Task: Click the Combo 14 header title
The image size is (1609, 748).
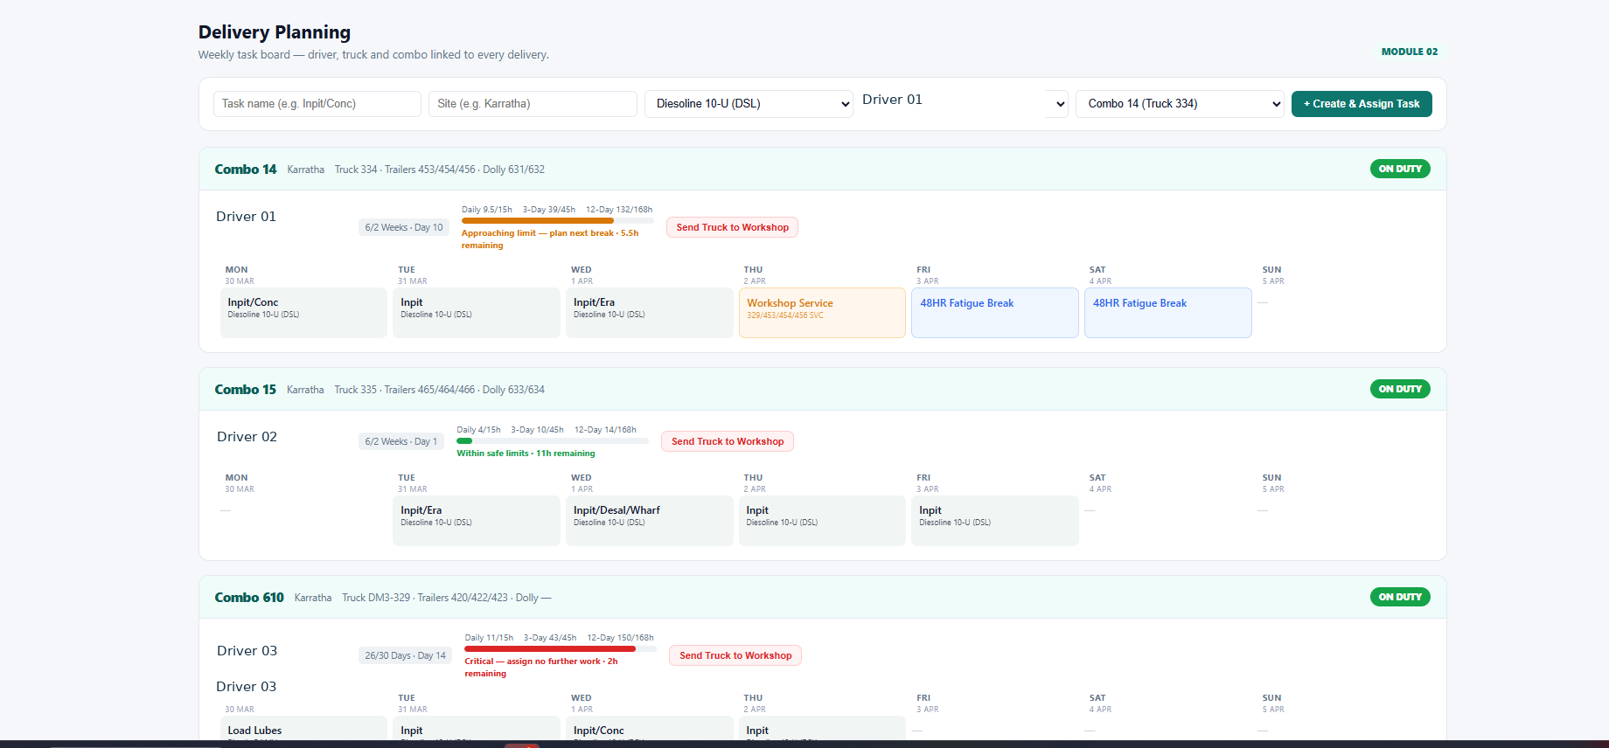Action: tap(246, 170)
